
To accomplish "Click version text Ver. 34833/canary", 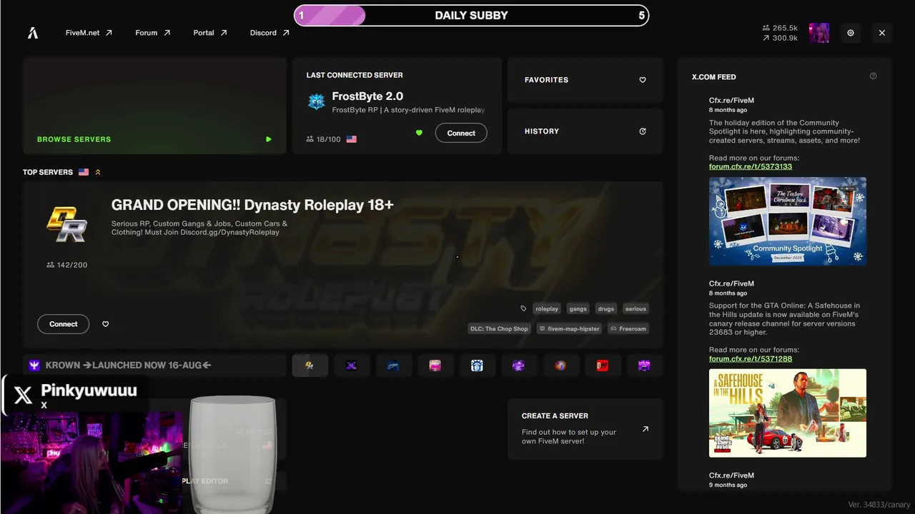I will 879,505.
